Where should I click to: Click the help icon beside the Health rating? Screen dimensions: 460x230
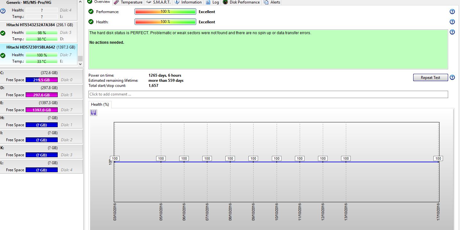point(452,22)
